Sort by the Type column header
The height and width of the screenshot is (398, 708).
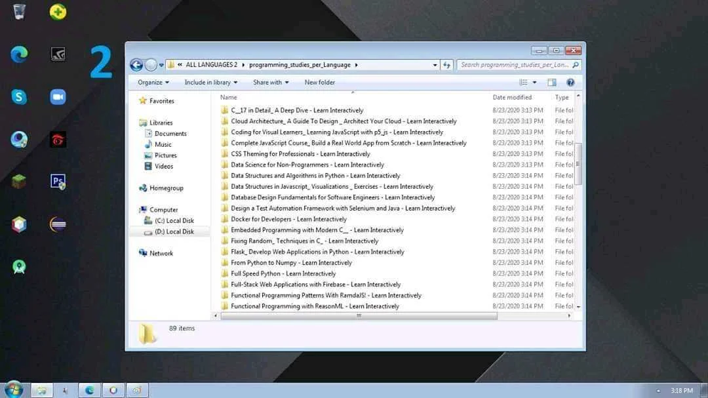562,97
